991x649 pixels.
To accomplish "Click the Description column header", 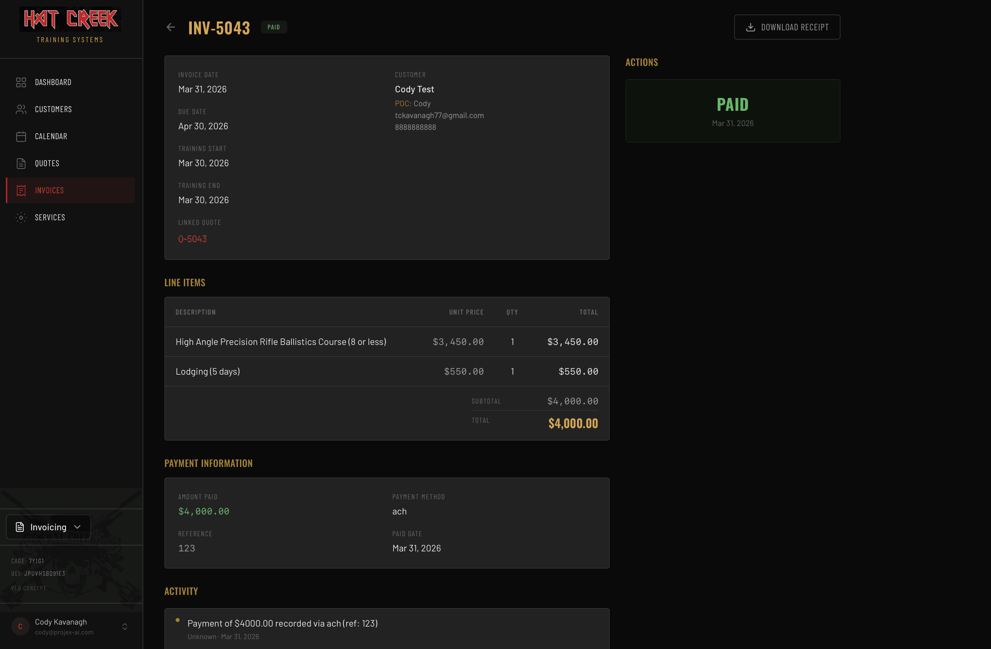I will (x=196, y=312).
